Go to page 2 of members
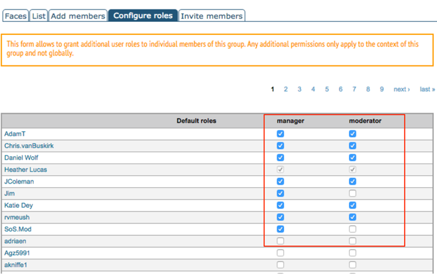 [286, 89]
